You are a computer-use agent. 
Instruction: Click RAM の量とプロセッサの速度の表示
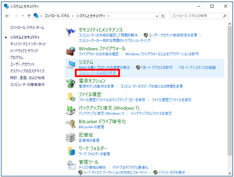(104, 67)
